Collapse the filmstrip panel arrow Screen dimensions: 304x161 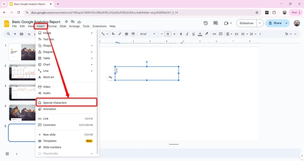point(17,154)
